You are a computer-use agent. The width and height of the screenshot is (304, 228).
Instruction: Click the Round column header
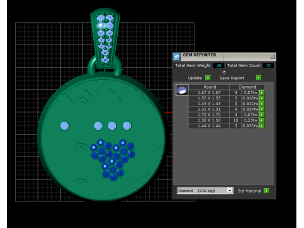(x=210, y=87)
